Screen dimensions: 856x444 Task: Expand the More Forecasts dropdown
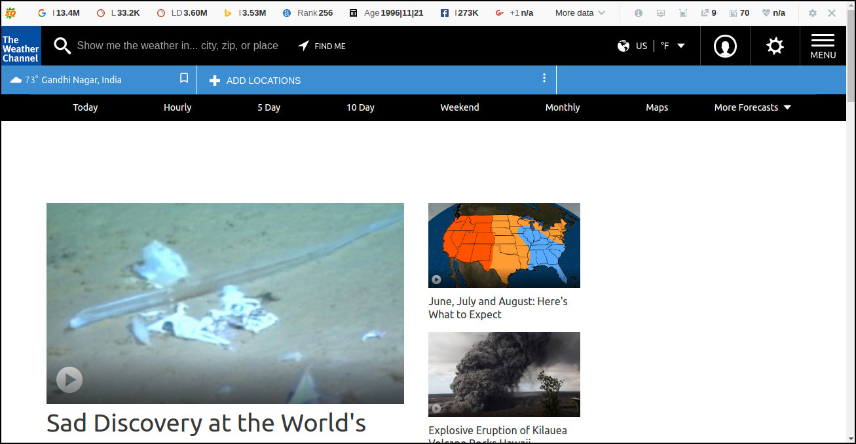753,107
